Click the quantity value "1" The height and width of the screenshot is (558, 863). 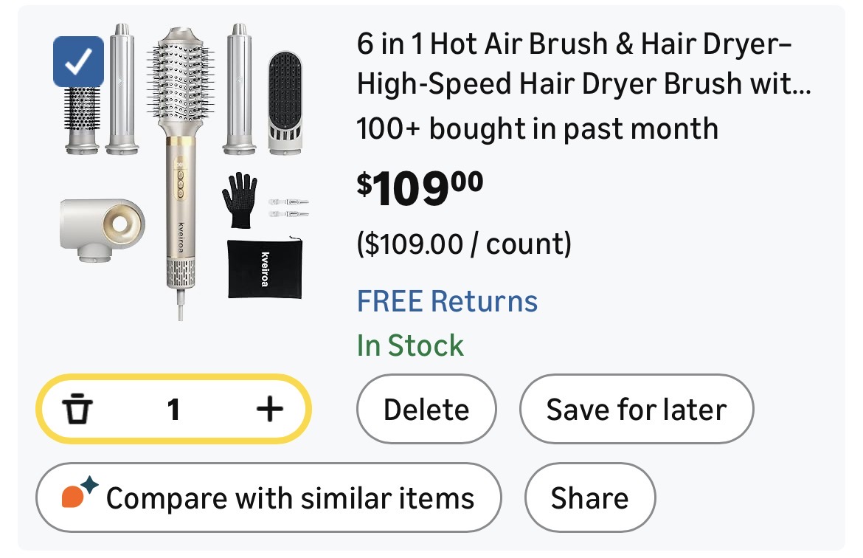(173, 409)
